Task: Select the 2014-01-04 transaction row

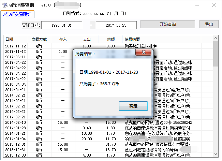Action: pos(108,139)
